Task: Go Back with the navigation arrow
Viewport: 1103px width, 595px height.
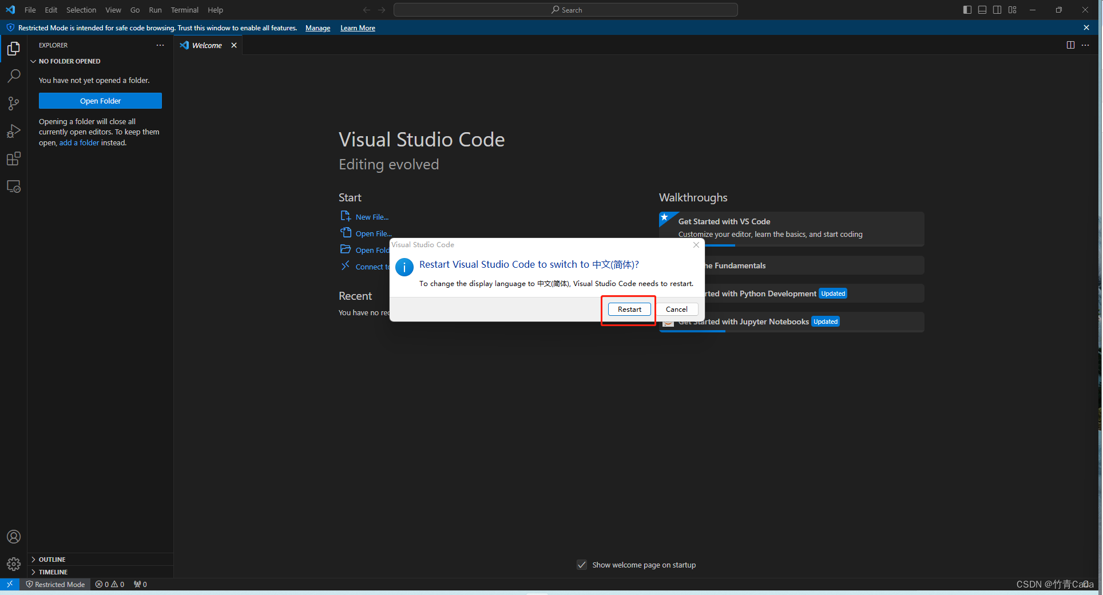Action: (367, 10)
